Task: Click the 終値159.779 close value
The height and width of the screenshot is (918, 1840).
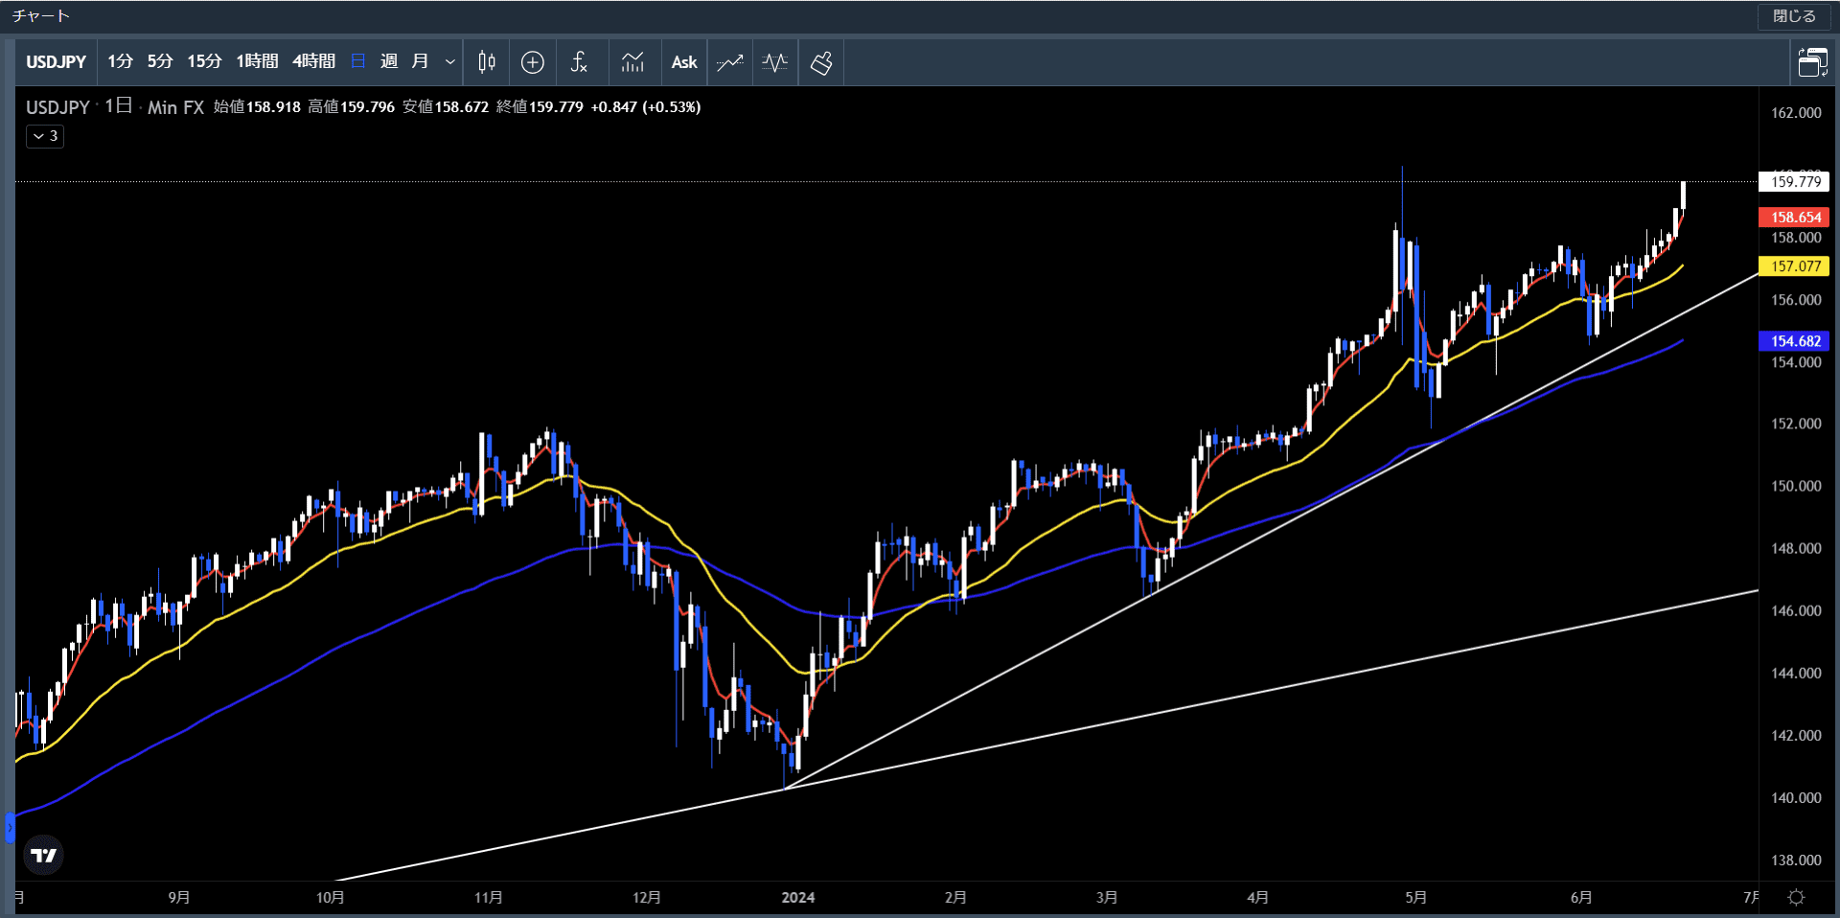Action: [x=540, y=107]
